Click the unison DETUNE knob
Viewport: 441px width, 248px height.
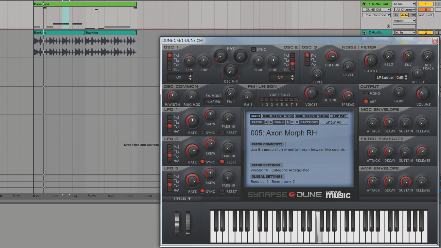click(330, 92)
